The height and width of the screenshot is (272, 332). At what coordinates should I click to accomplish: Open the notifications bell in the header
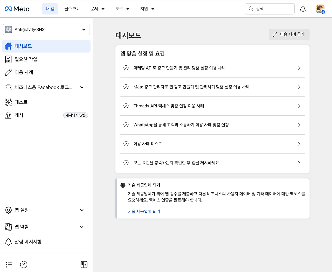(x=303, y=9)
